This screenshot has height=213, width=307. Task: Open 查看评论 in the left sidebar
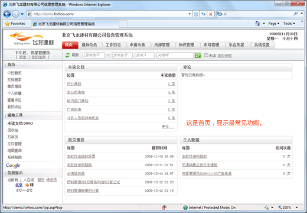(x=14, y=100)
